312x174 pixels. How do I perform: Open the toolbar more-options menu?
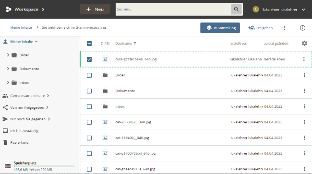pos(284,28)
